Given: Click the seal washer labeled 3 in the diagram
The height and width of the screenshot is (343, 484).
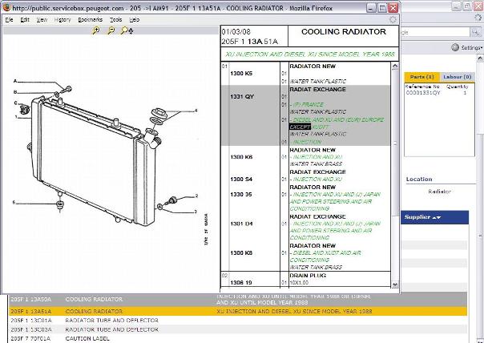Looking at the screenshot, I should 159,206.
